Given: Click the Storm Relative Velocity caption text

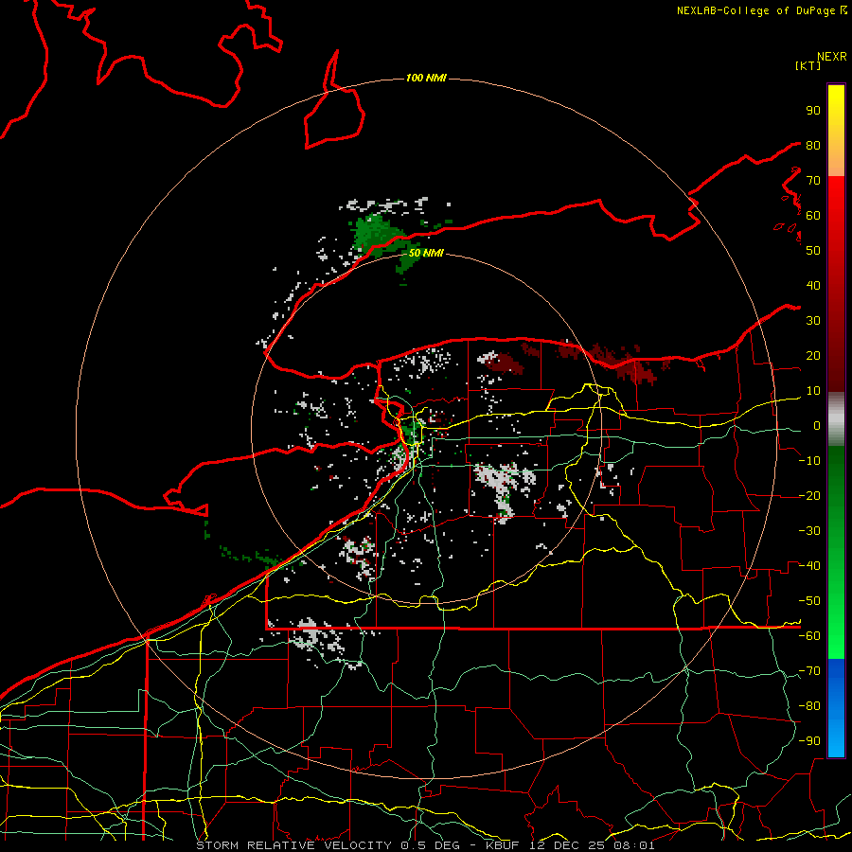Looking at the screenshot, I should click(425, 845).
